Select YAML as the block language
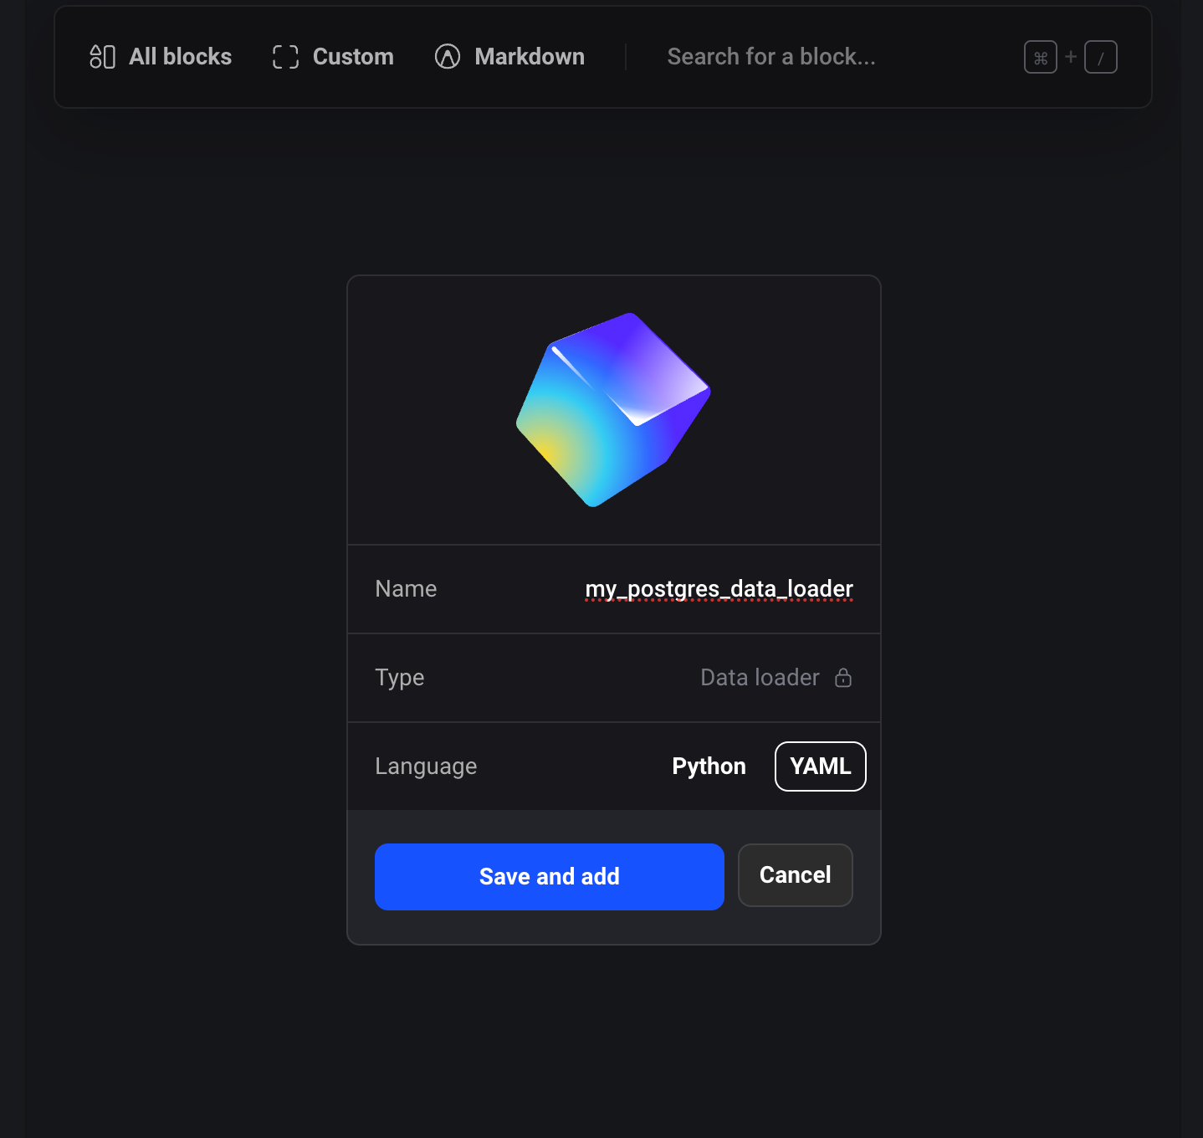1203x1138 pixels. [x=819, y=766]
